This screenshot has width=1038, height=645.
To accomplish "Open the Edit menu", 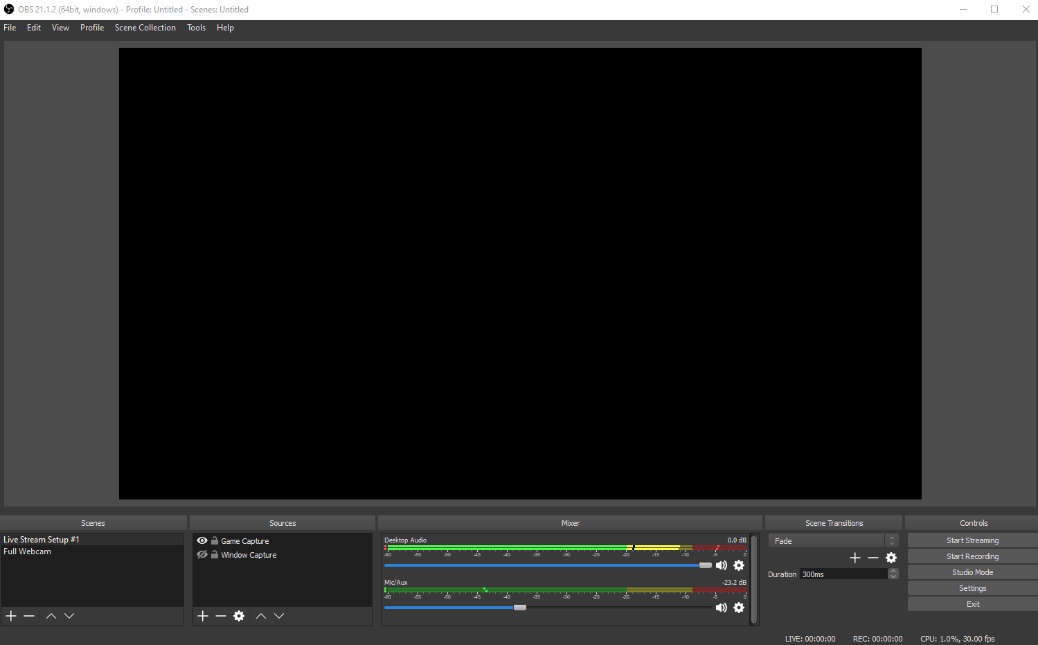I will [x=34, y=28].
